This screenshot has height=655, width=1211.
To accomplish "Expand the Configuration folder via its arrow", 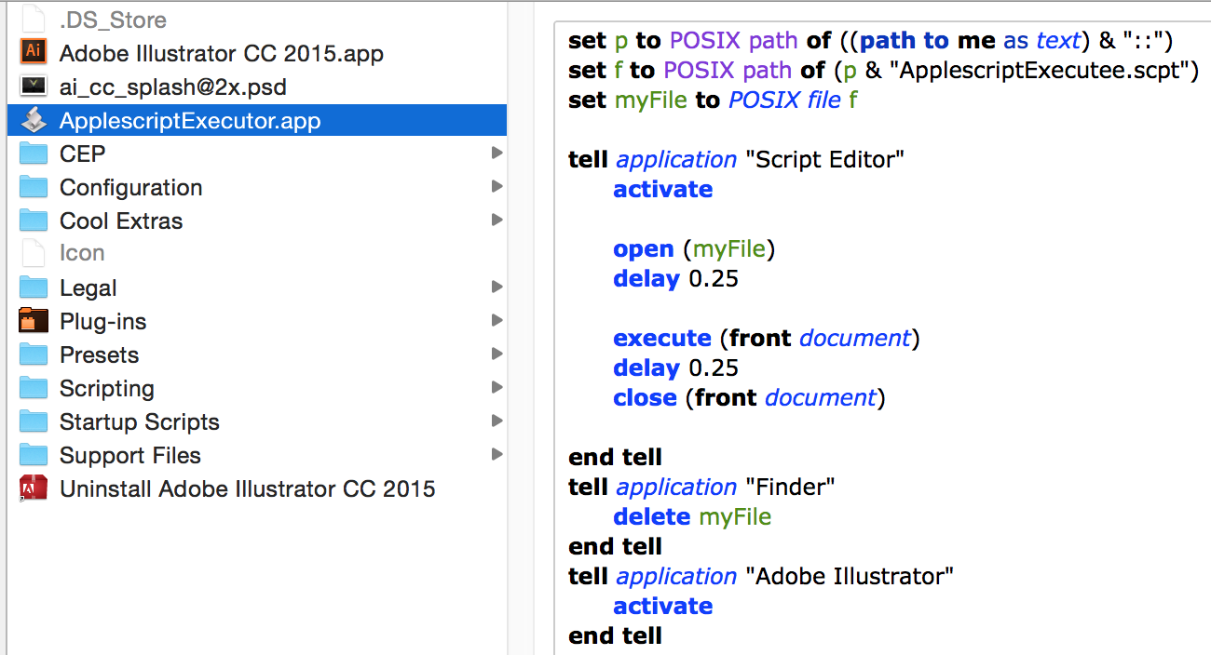I will point(497,187).
